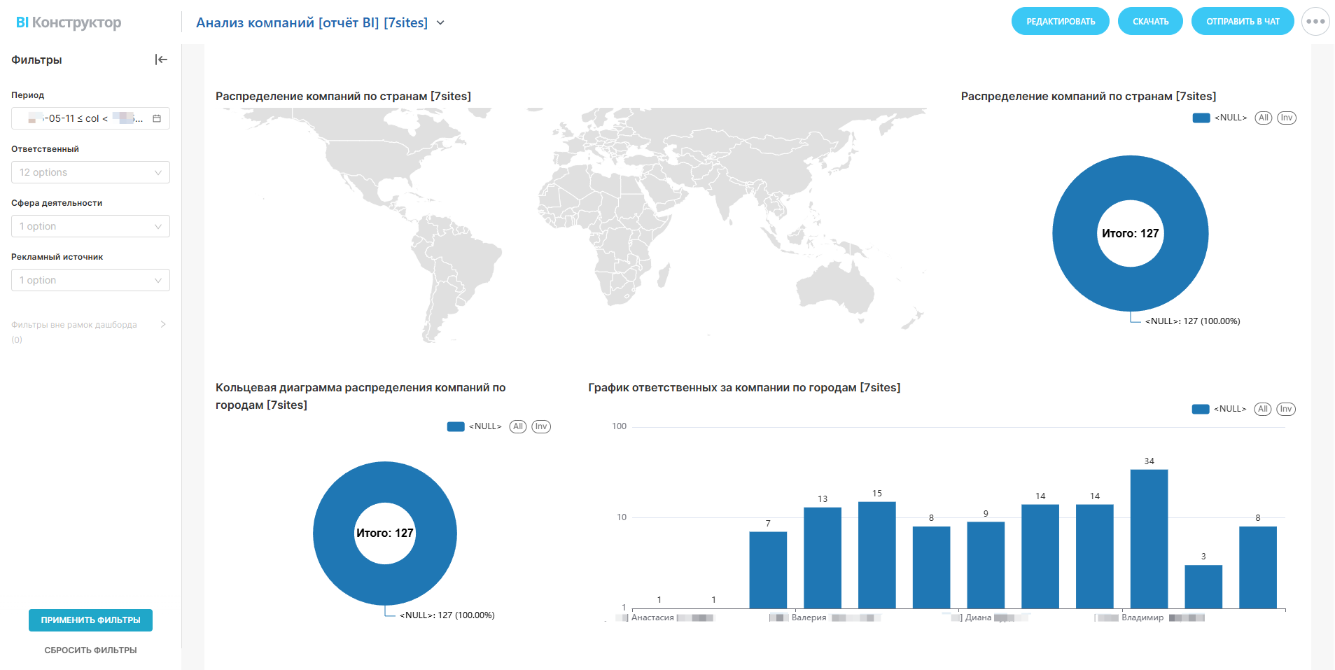Open the Рекламный источник dropdown
This screenshot has width=1335, height=670.
click(90, 280)
